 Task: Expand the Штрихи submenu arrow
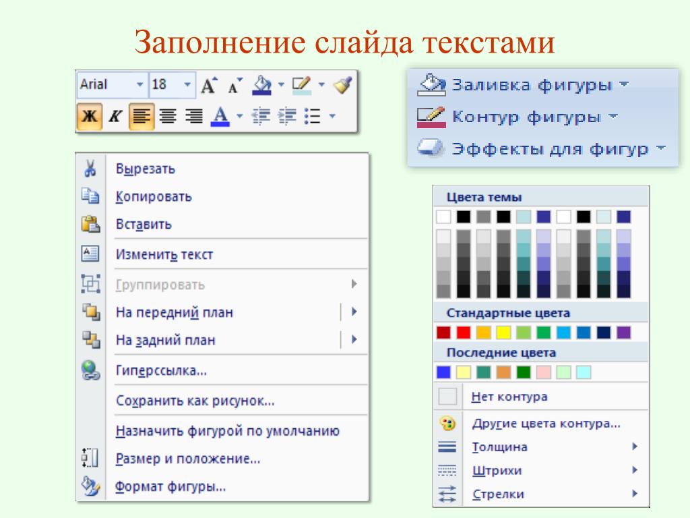coord(635,469)
